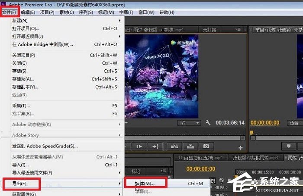Select the 张靓颖邓紫棋雨蝶.mp4 timeline tab
This screenshot has height=196, width=303.
[x=254, y=158]
